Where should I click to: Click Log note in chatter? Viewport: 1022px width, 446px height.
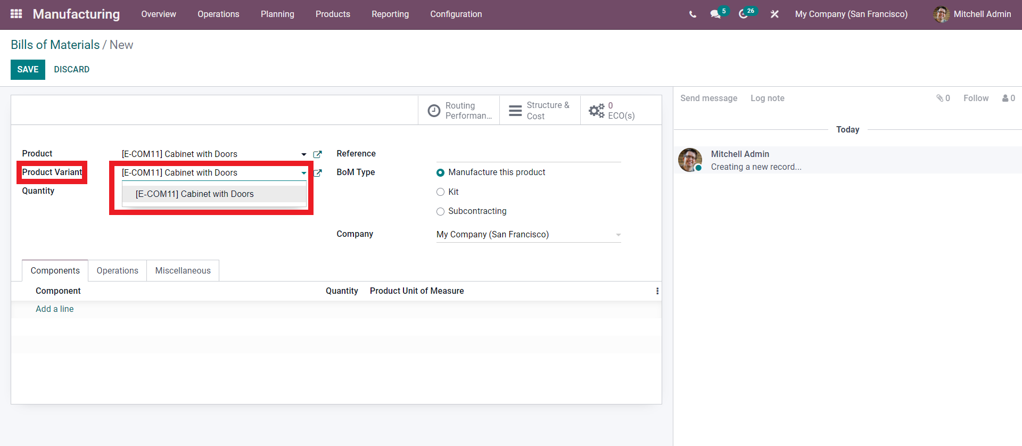click(767, 98)
